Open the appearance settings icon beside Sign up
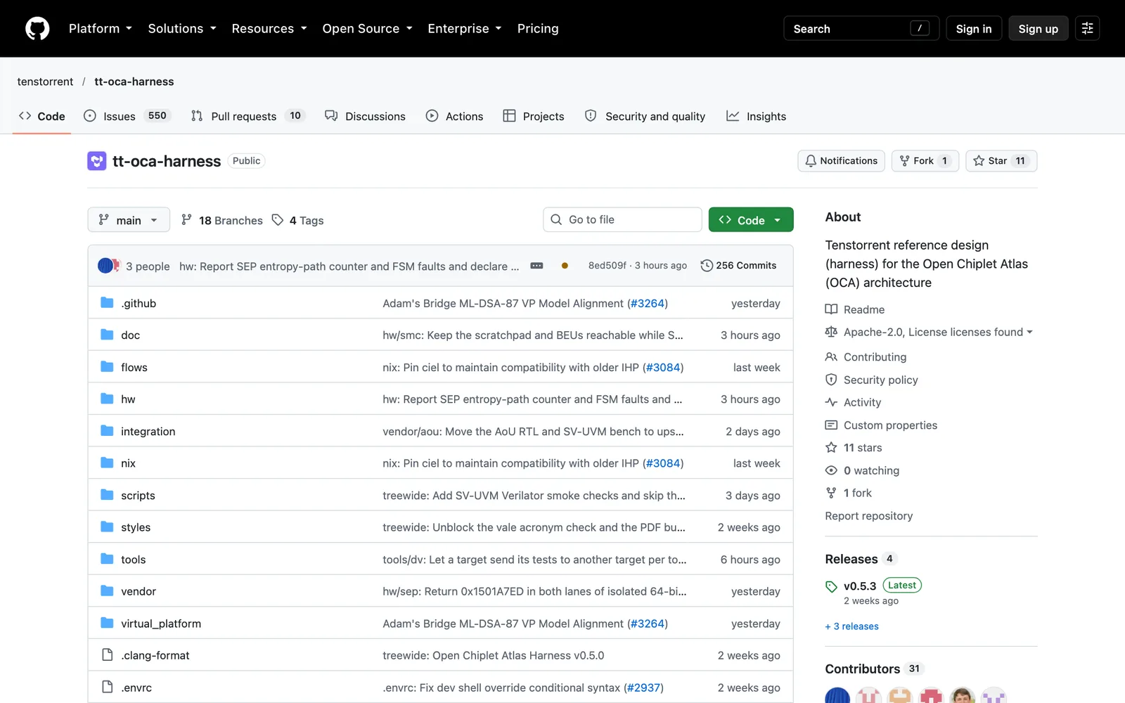This screenshot has width=1125, height=703. point(1087,29)
